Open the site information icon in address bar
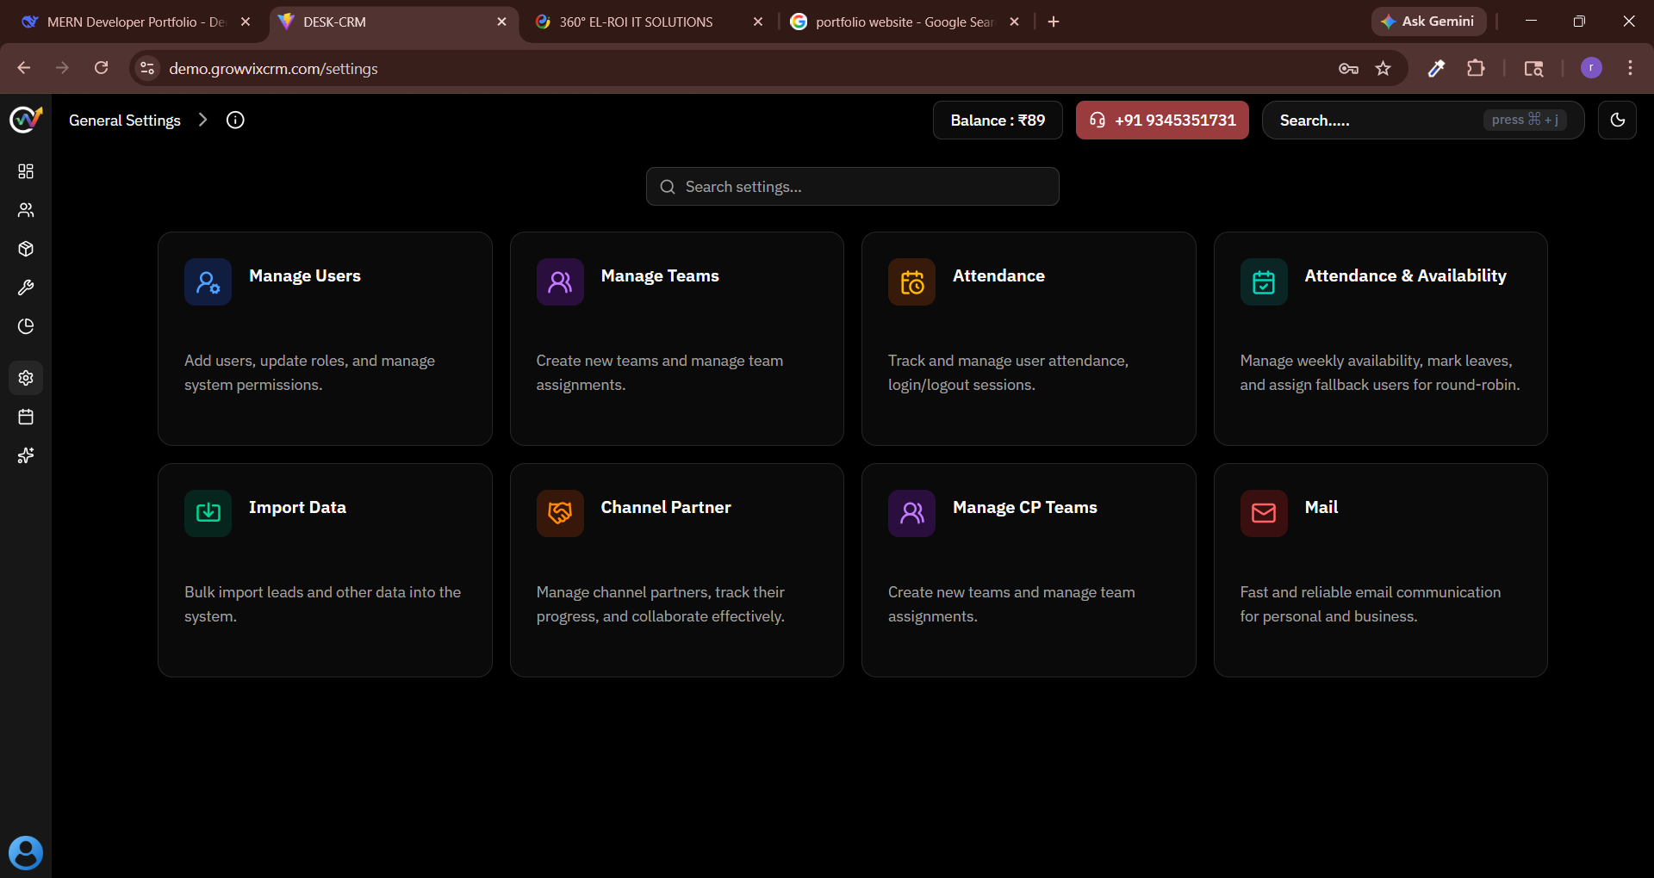 tap(147, 68)
